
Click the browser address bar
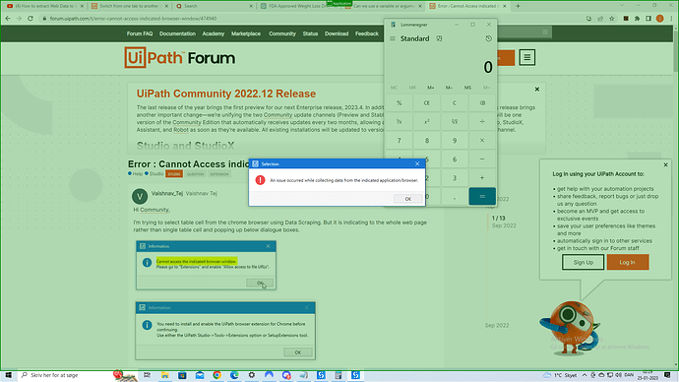click(310, 19)
